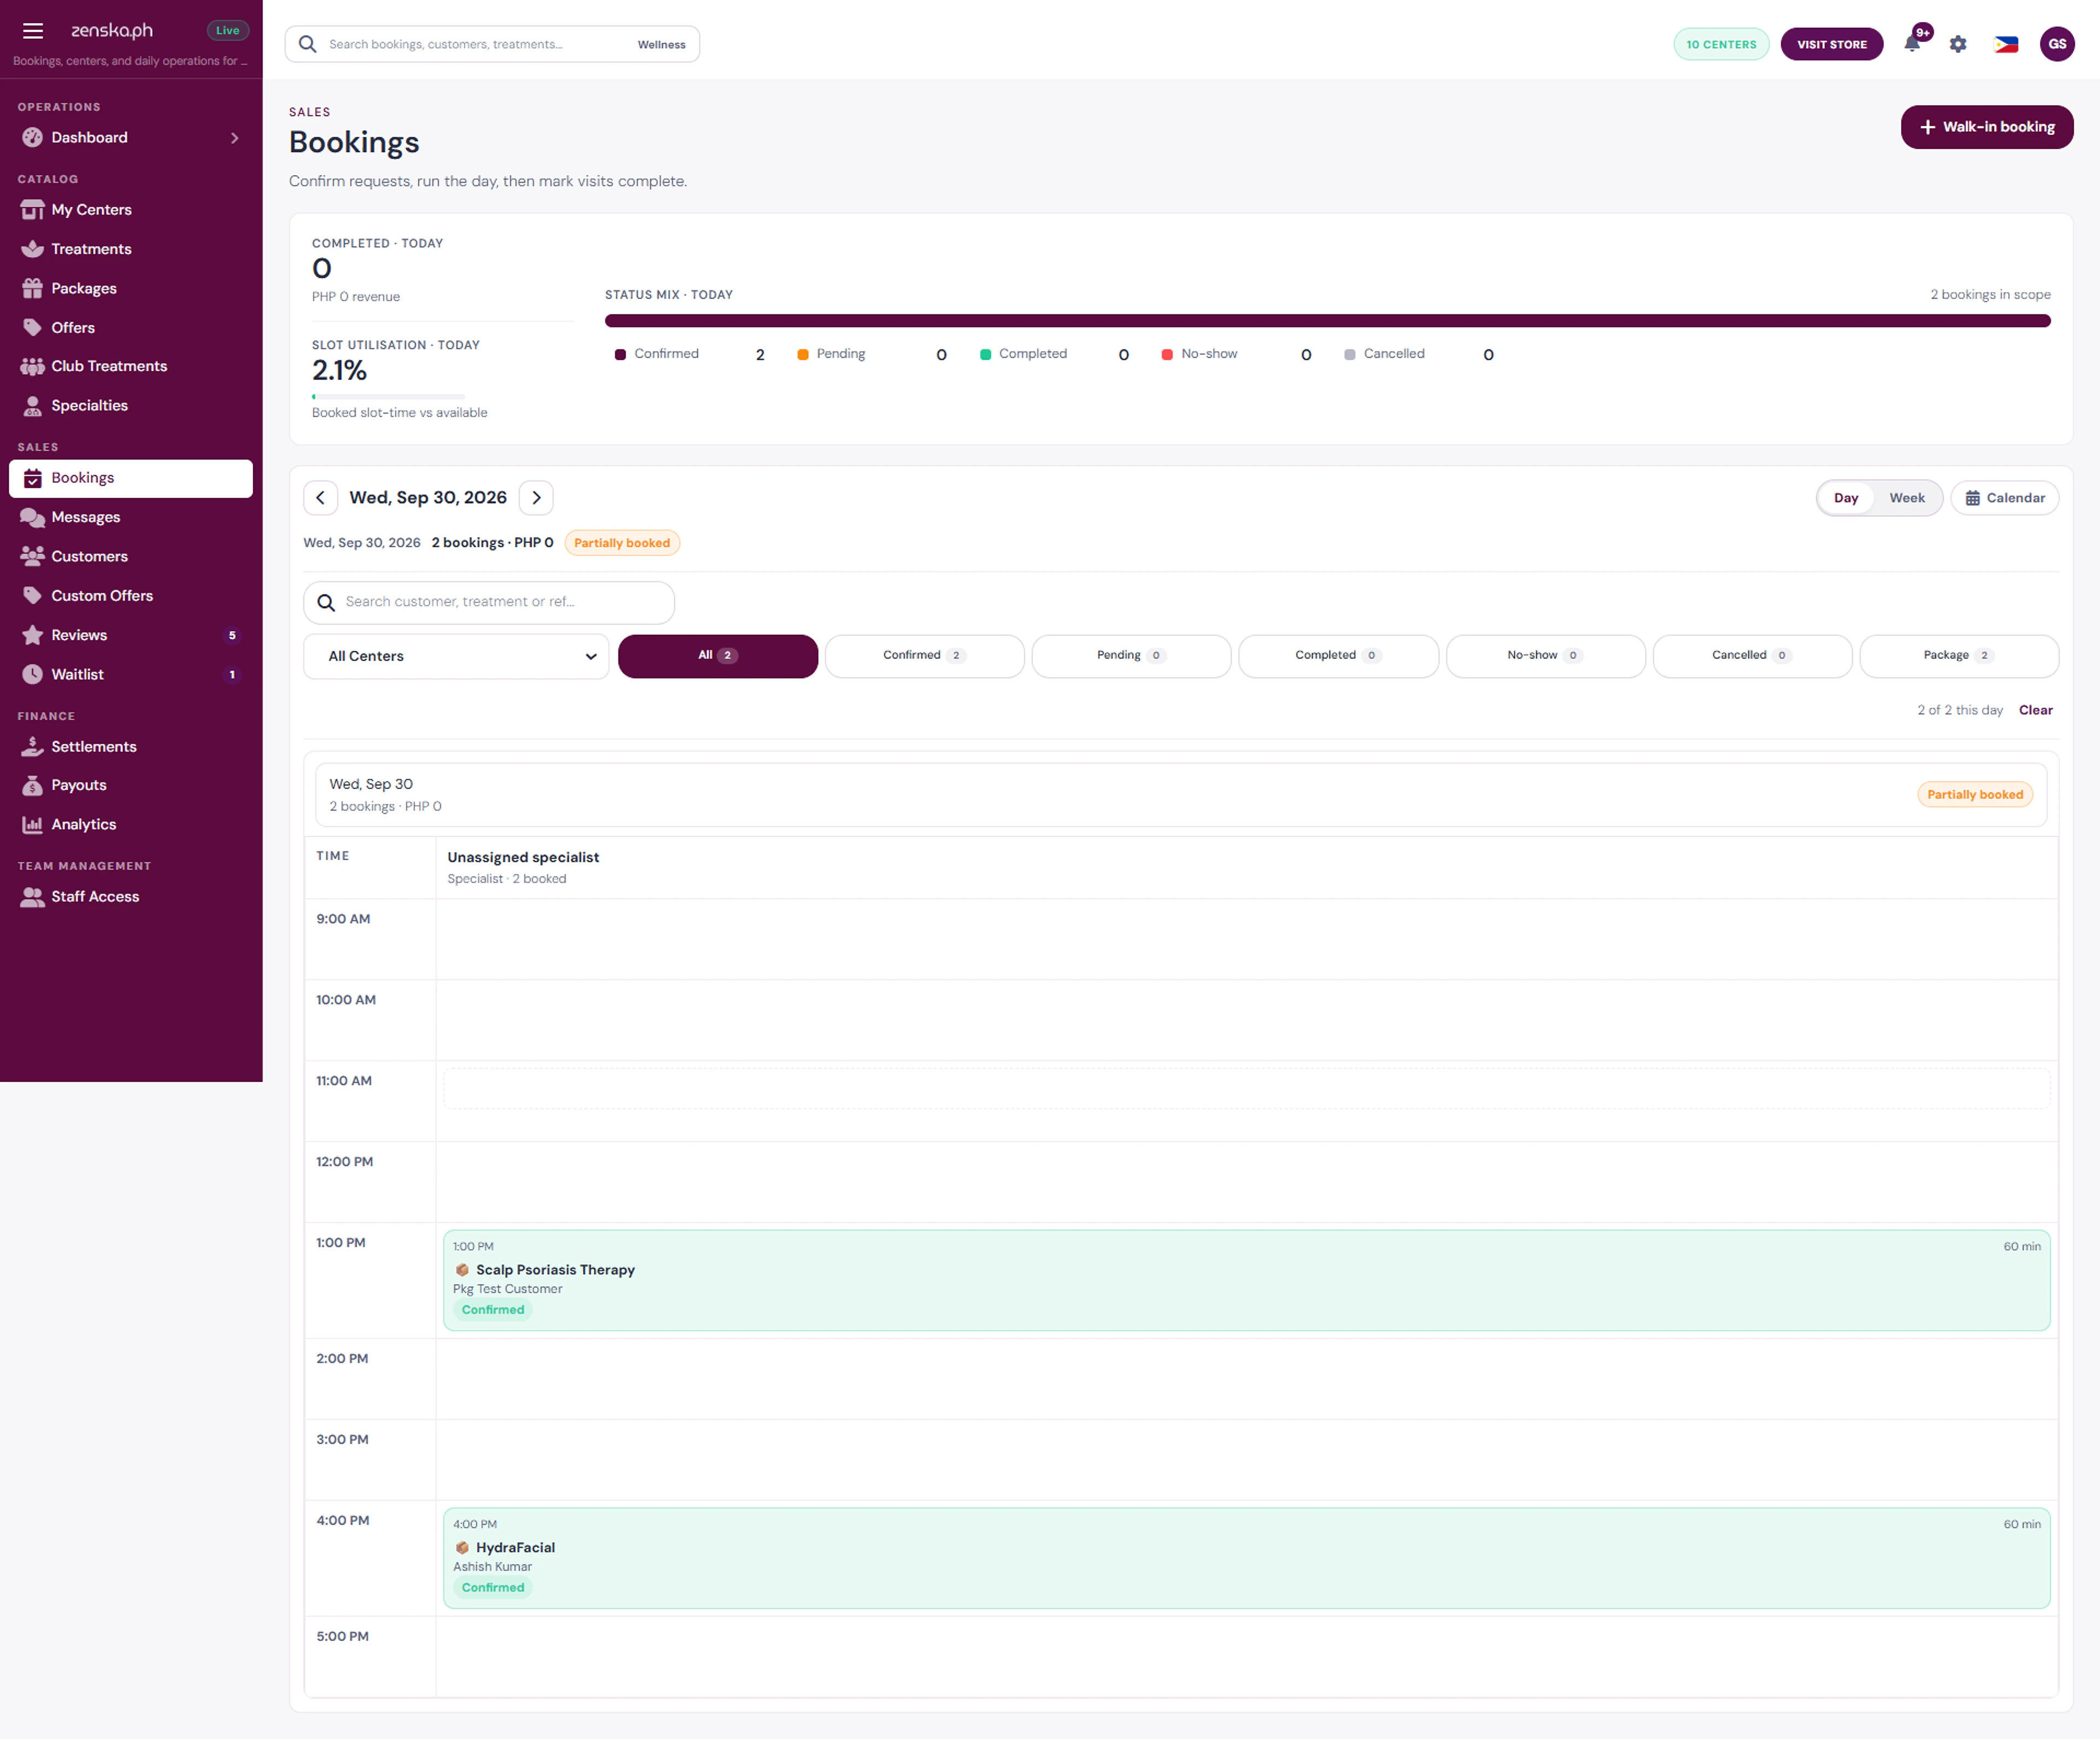This screenshot has width=2100, height=1739.
Task: Focus the global bookings search field
Action: [492, 44]
